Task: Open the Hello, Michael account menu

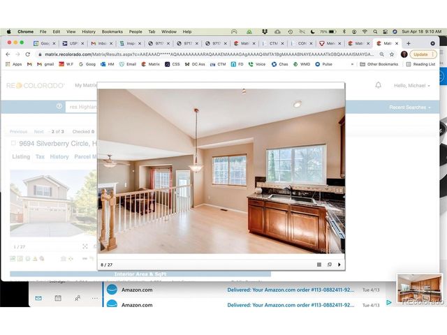Action: 413,85
